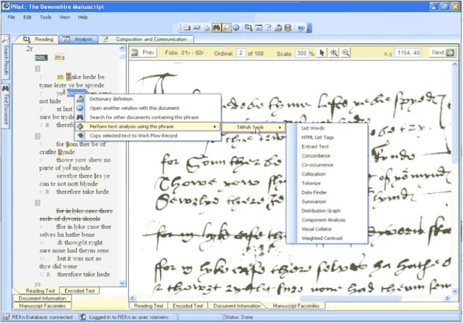Choose Concordance from TAPoR tools
The height and width of the screenshot is (323, 463).
(316, 156)
